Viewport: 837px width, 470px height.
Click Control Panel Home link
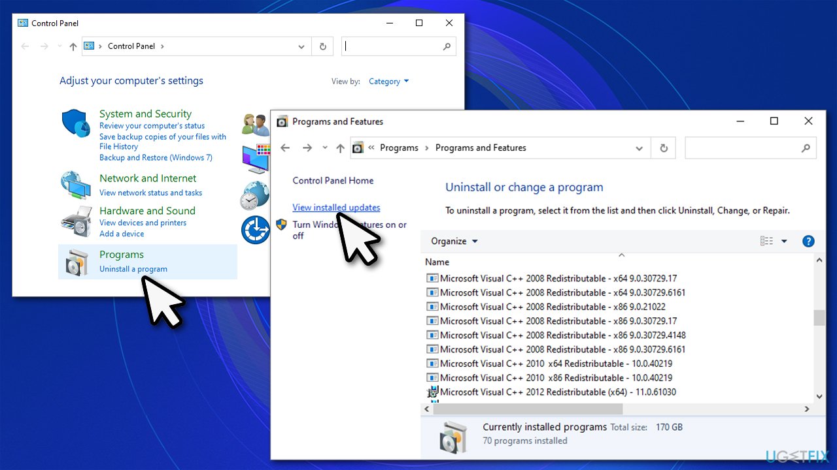click(333, 181)
